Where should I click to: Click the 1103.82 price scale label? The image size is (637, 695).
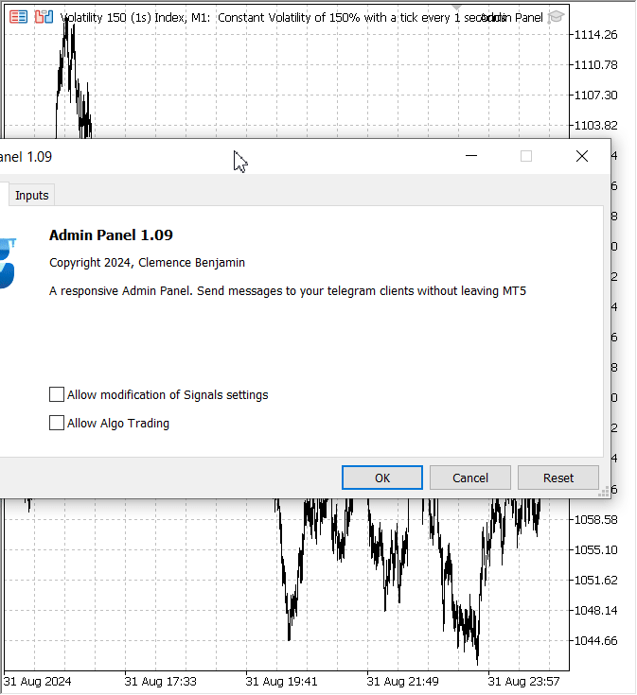[x=595, y=126]
